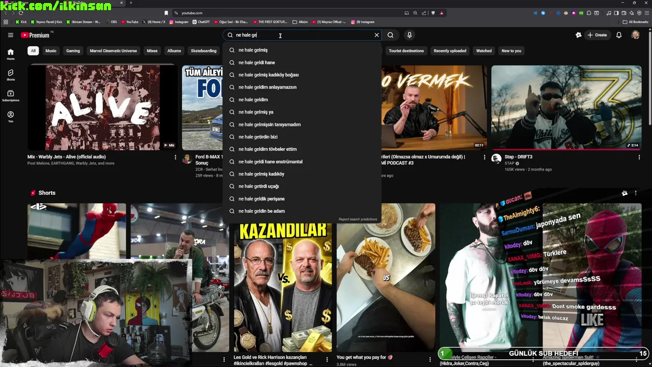Open the Stap channel avatar
This screenshot has height=367, width=652.
[x=496, y=159]
